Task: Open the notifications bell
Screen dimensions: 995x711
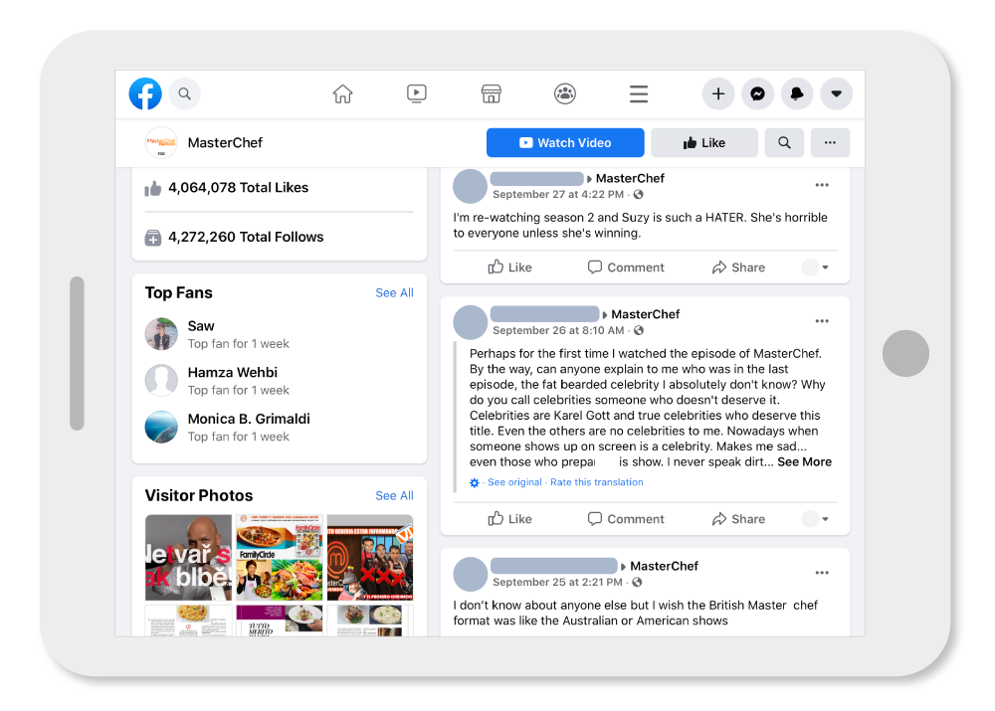Action: (x=796, y=92)
